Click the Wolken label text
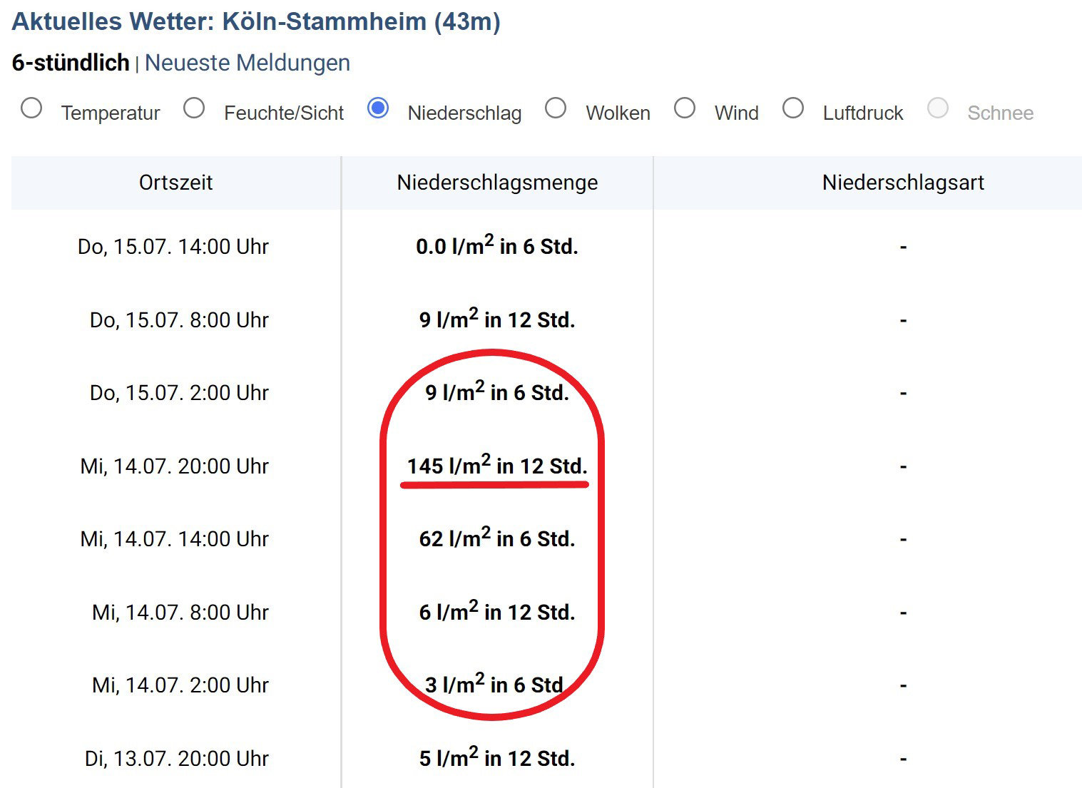 (x=618, y=113)
